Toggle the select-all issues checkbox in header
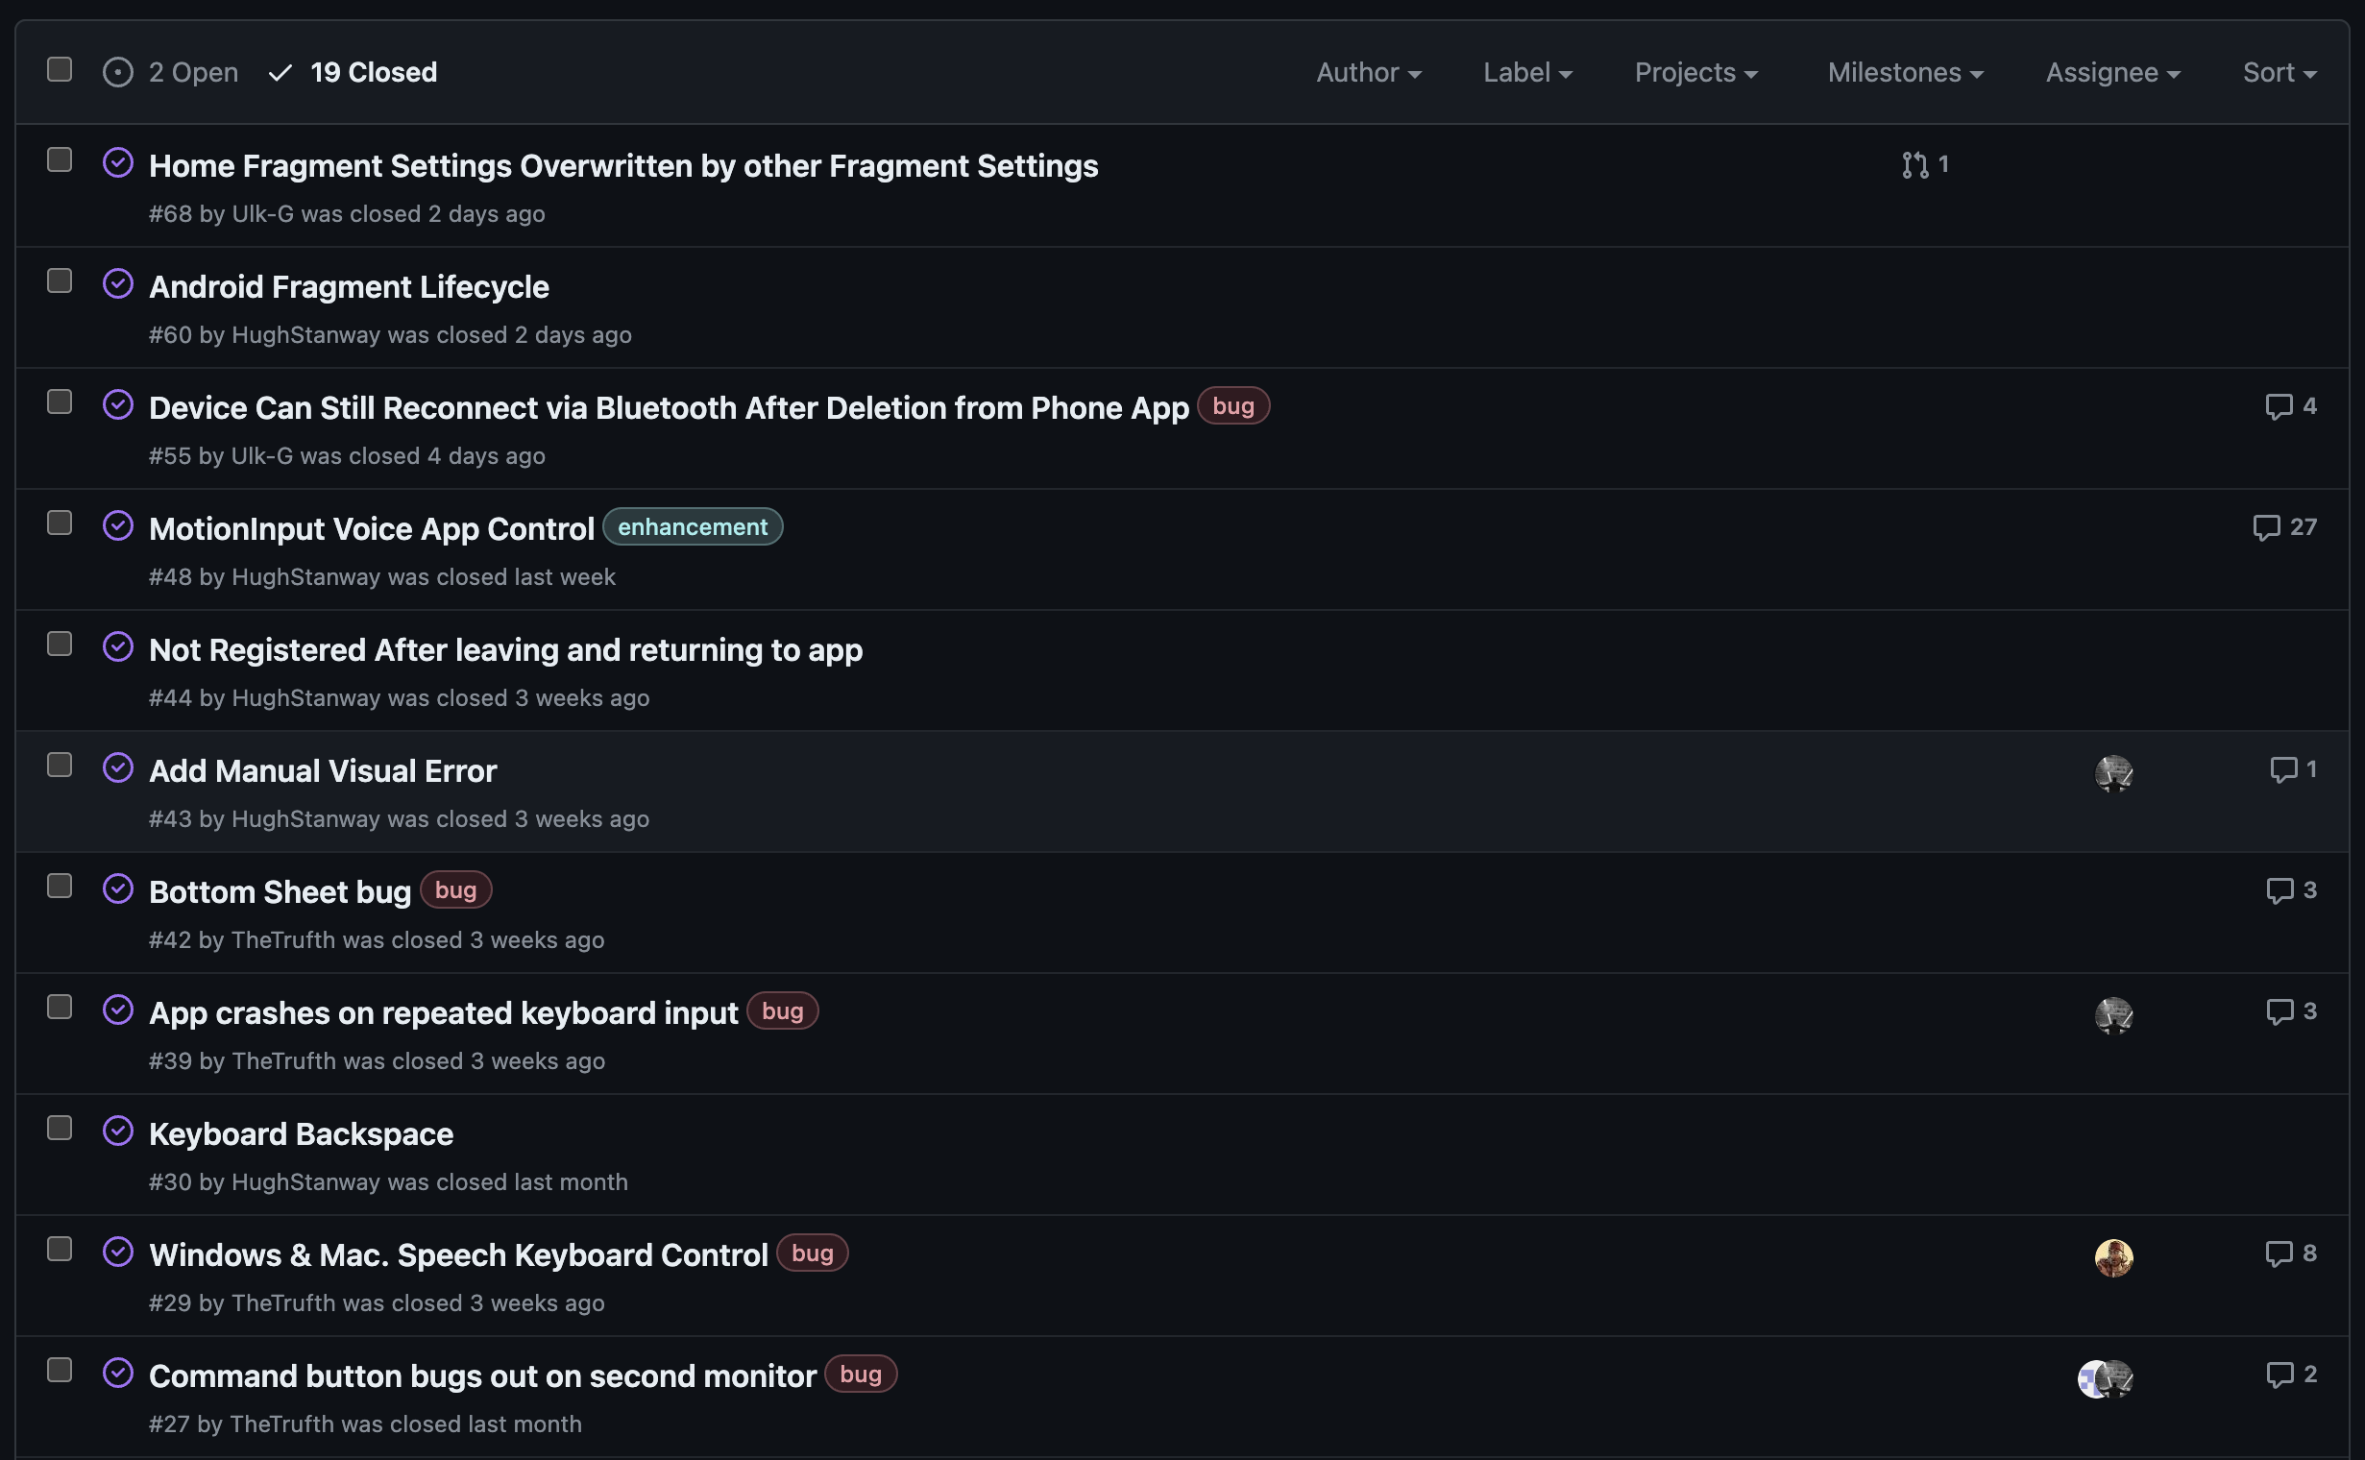 (60, 69)
